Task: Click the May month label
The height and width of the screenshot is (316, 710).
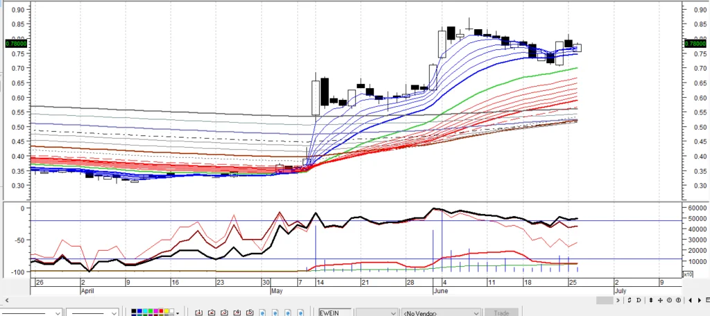Action: coord(277,290)
